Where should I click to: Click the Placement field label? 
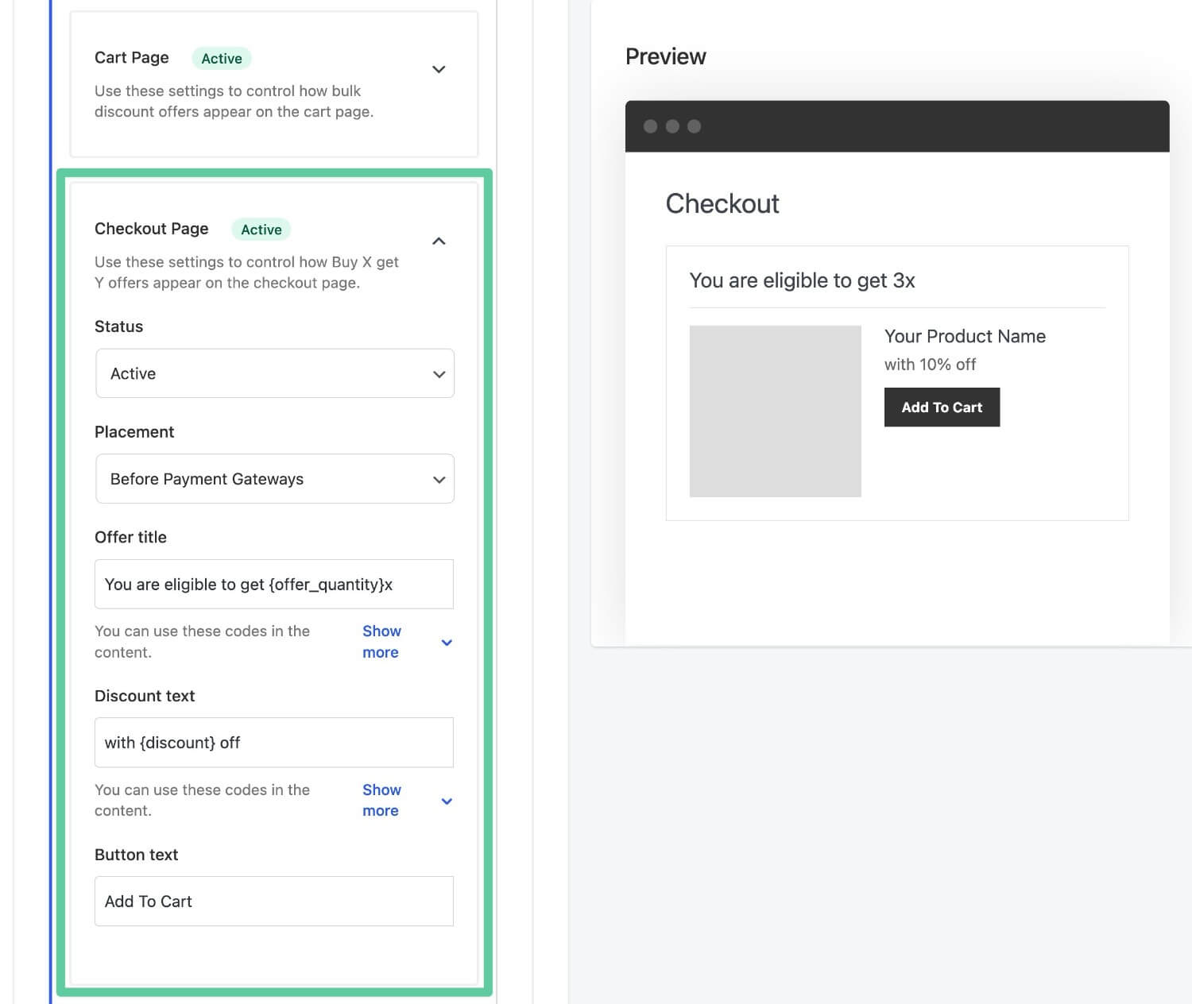point(134,432)
